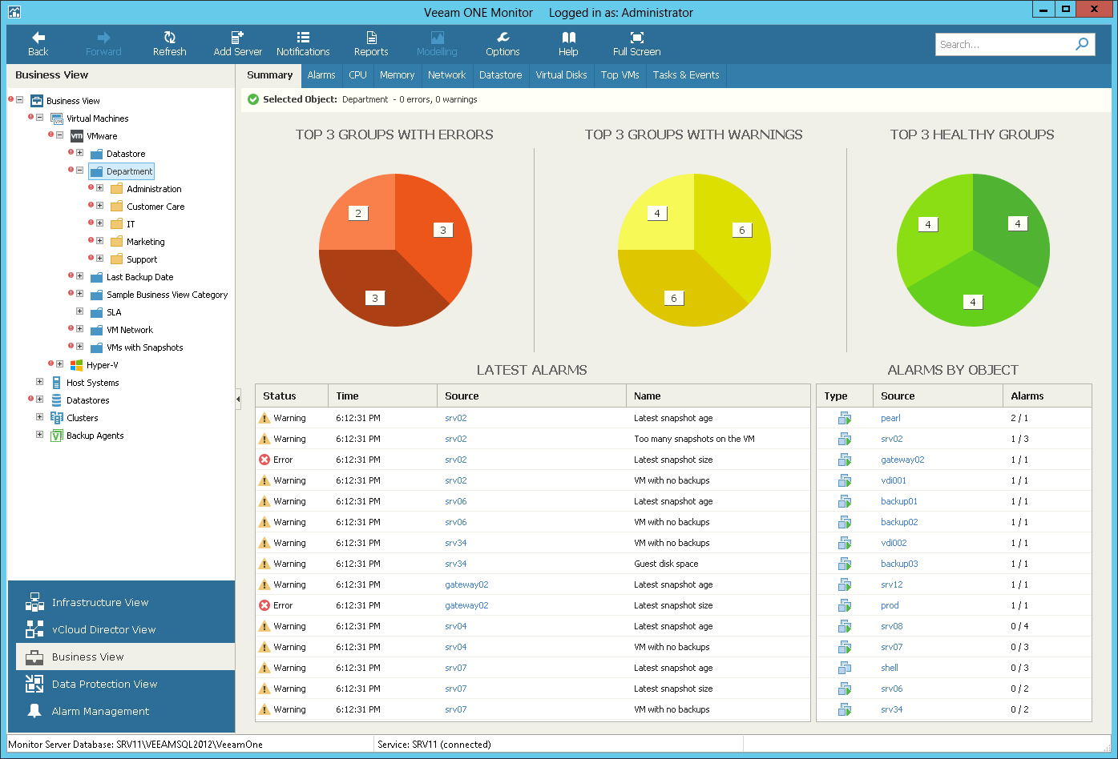This screenshot has width=1118, height=759.
Task: Expand the Administration folder
Action: point(99,188)
